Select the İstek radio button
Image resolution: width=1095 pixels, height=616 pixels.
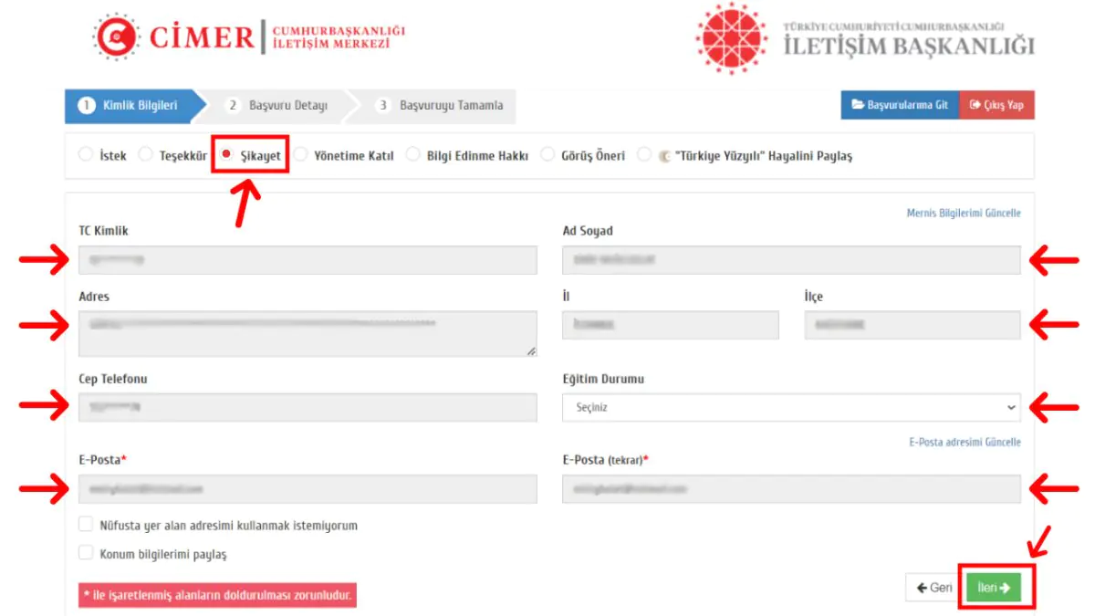point(86,155)
